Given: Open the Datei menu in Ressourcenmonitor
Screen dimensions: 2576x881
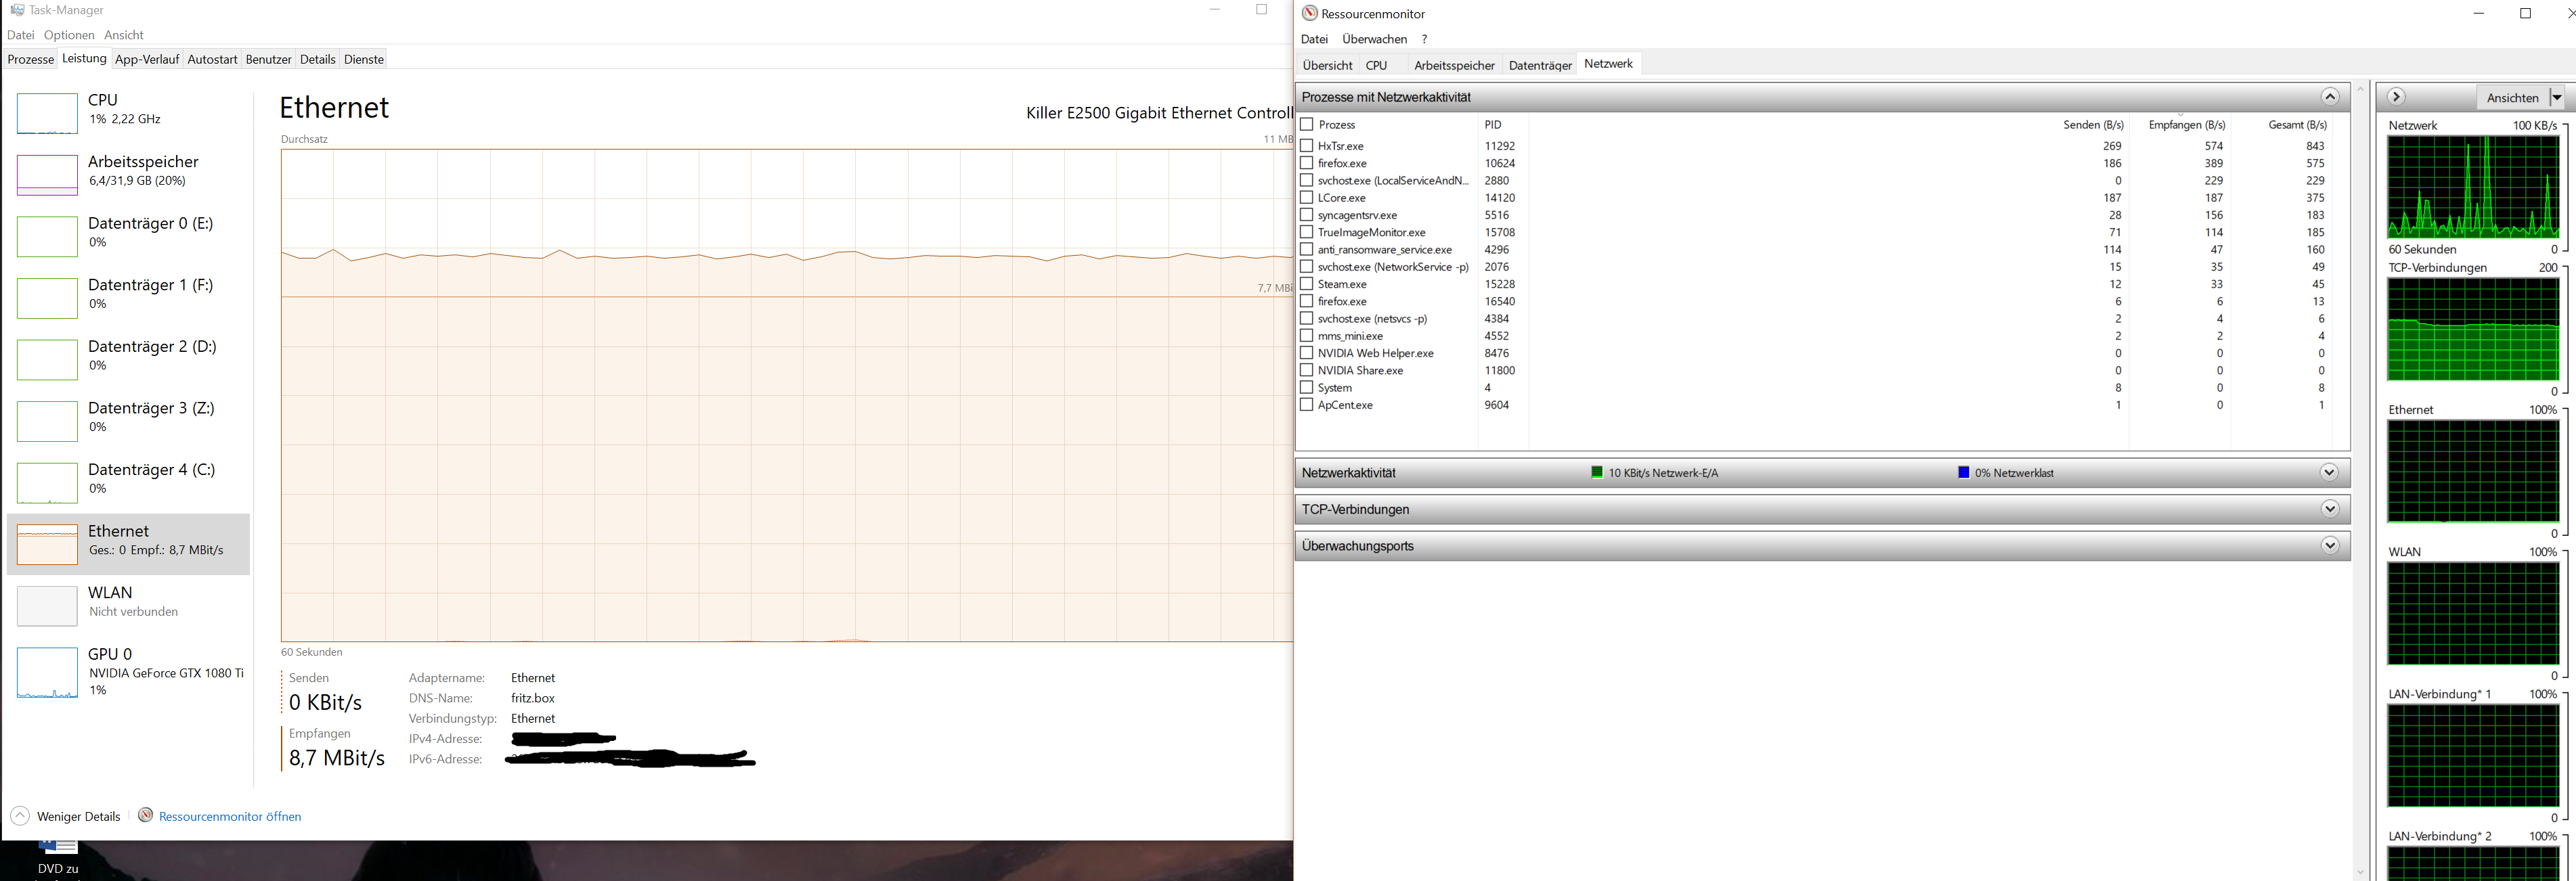Looking at the screenshot, I should (x=1314, y=39).
